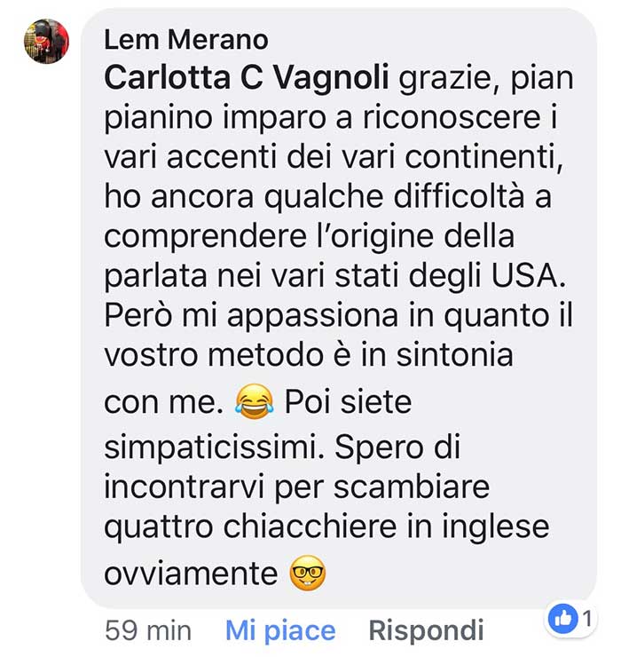Click the nerd face emoji with glasses

[308, 573]
